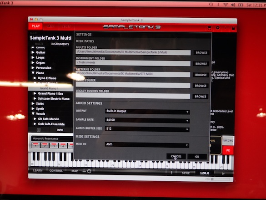Open the MULTI browser tab
This screenshot has height=200, width=266.
click(x=39, y=44)
